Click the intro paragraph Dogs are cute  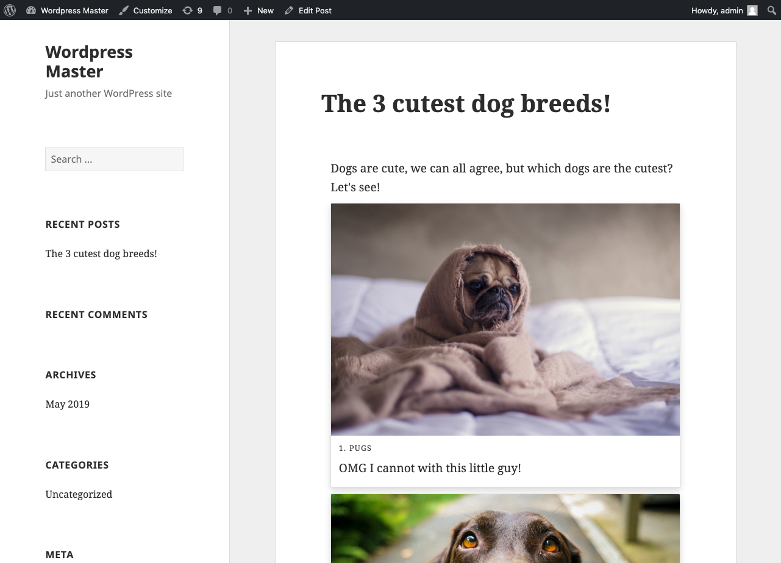(502, 177)
